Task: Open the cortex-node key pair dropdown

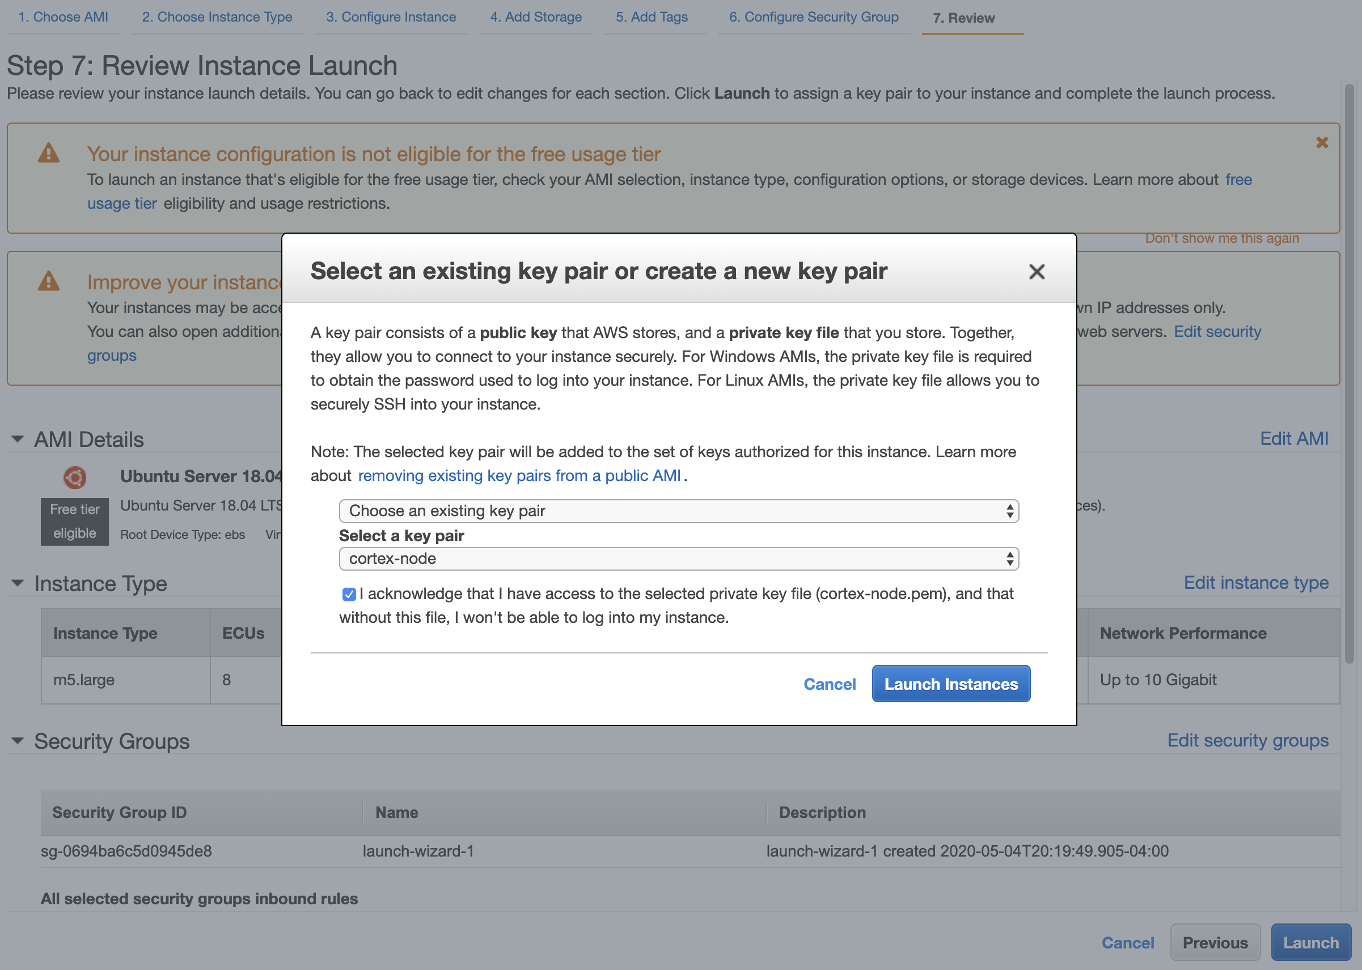Action: coord(678,559)
